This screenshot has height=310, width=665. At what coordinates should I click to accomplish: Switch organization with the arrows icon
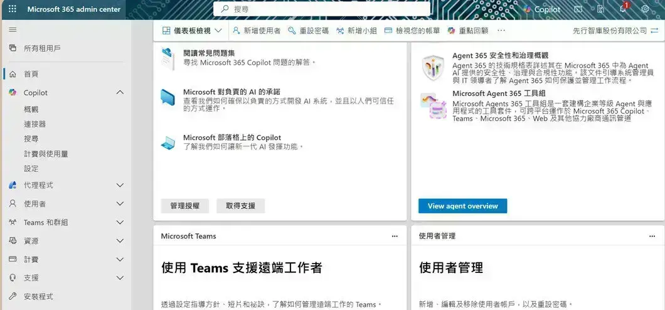(x=655, y=31)
